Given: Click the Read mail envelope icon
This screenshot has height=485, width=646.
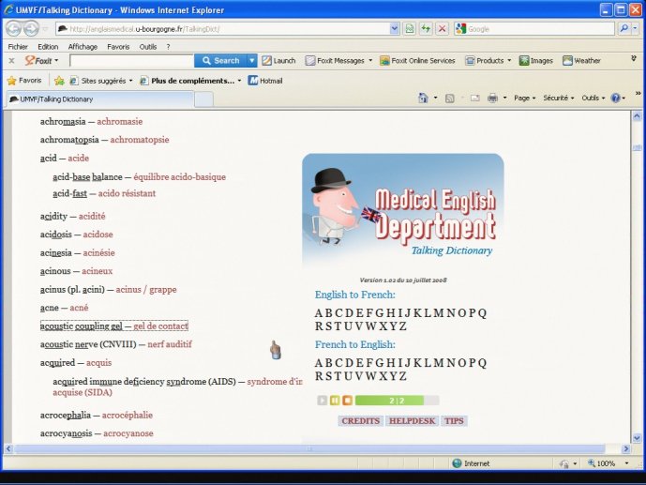Looking at the screenshot, I should tap(475, 99).
